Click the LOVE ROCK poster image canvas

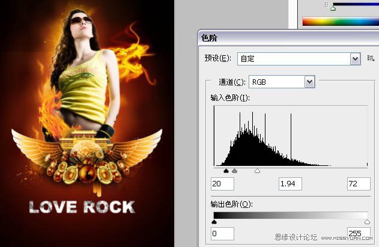point(87,123)
